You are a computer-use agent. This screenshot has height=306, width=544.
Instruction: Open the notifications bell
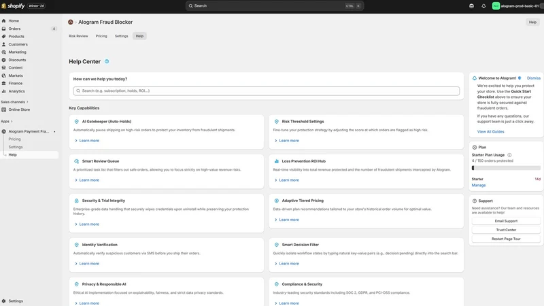483,6
